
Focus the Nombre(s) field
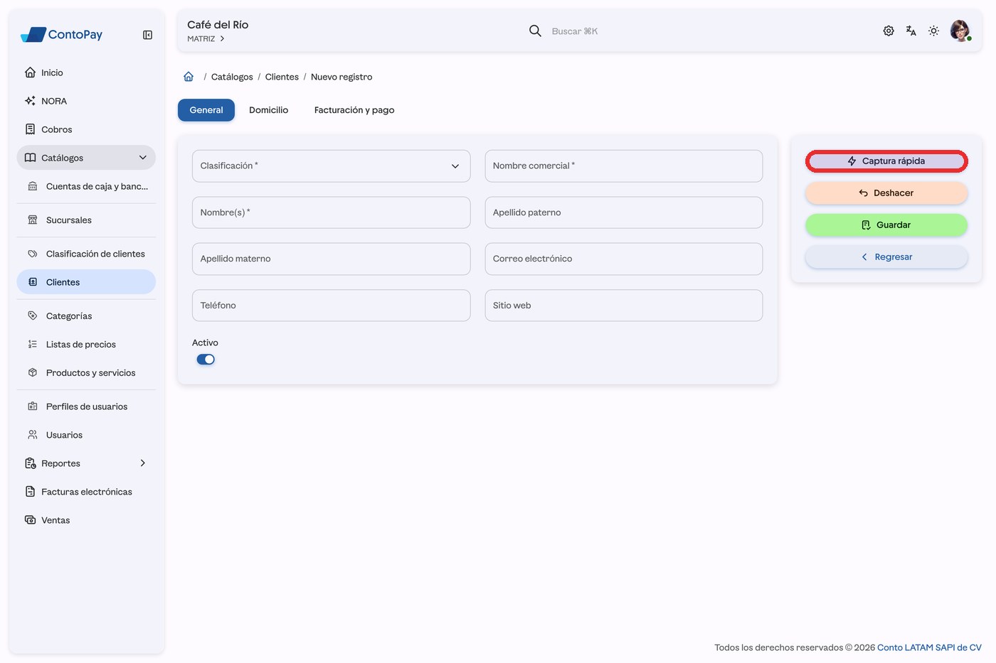coord(331,212)
